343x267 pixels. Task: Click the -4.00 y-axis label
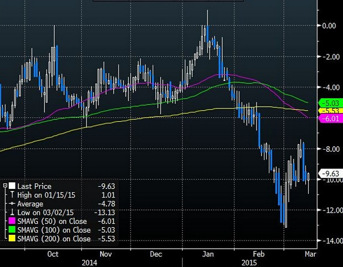(331, 88)
